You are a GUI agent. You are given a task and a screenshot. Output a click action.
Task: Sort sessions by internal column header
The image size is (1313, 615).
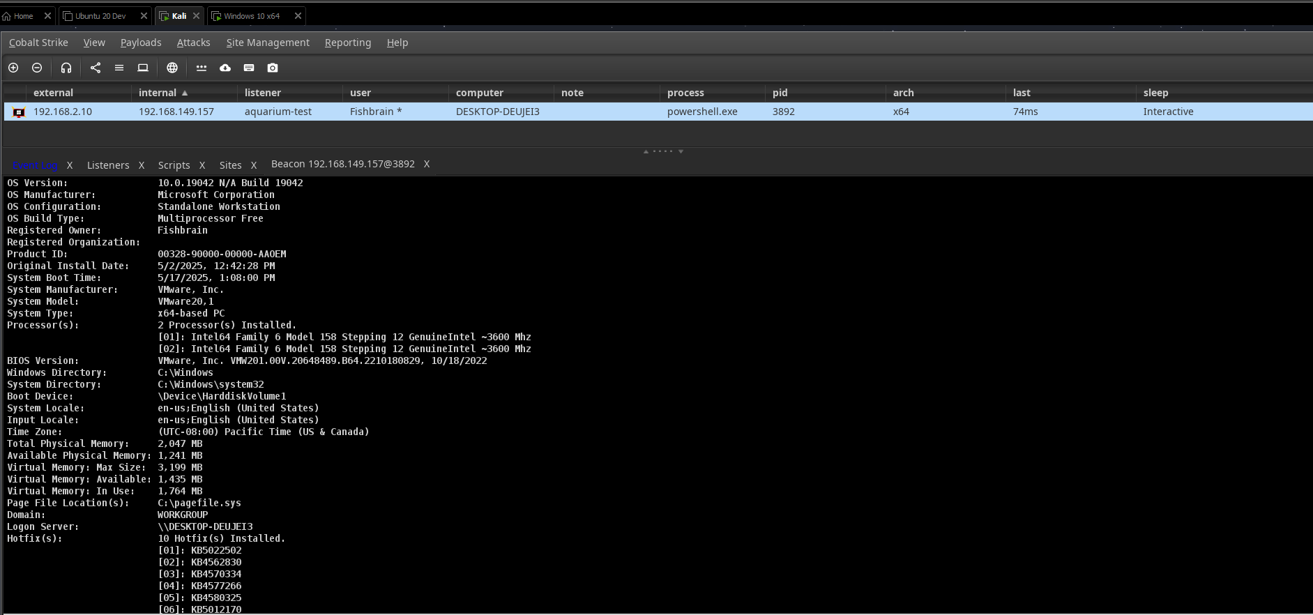point(184,93)
